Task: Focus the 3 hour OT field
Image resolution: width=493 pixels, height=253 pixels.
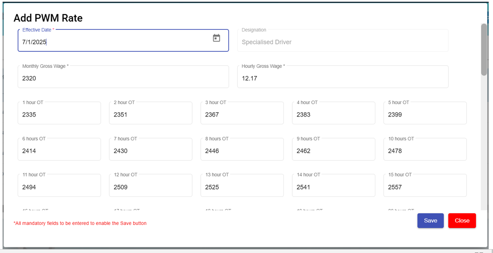Action: tap(242, 114)
